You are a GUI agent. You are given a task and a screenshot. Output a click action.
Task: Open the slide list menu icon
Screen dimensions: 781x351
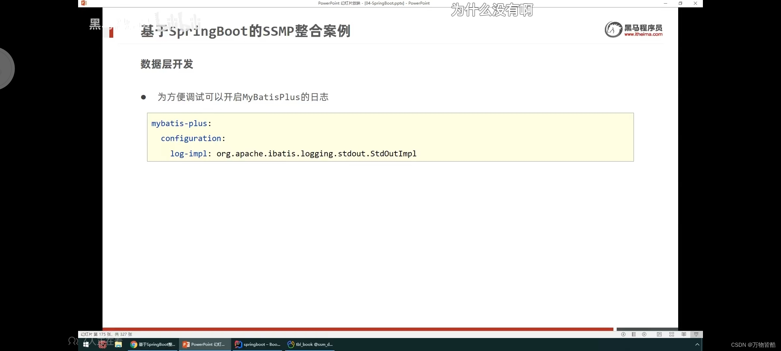[634, 334]
